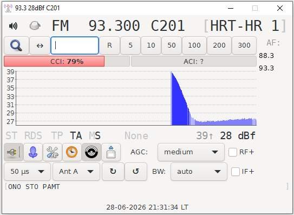Click the FM mode label
Viewport: 294px width, 215px height.
coord(60,25)
